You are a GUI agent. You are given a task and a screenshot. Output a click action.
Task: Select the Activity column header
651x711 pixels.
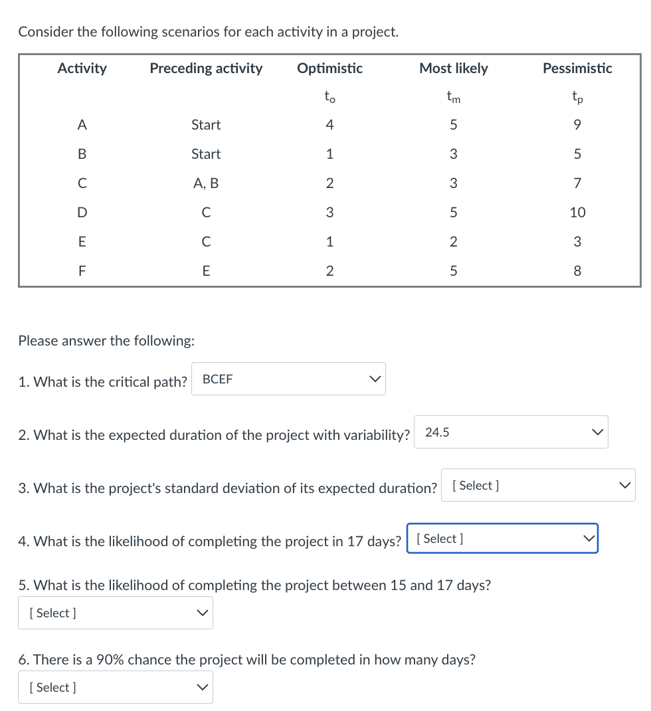tap(82, 68)
